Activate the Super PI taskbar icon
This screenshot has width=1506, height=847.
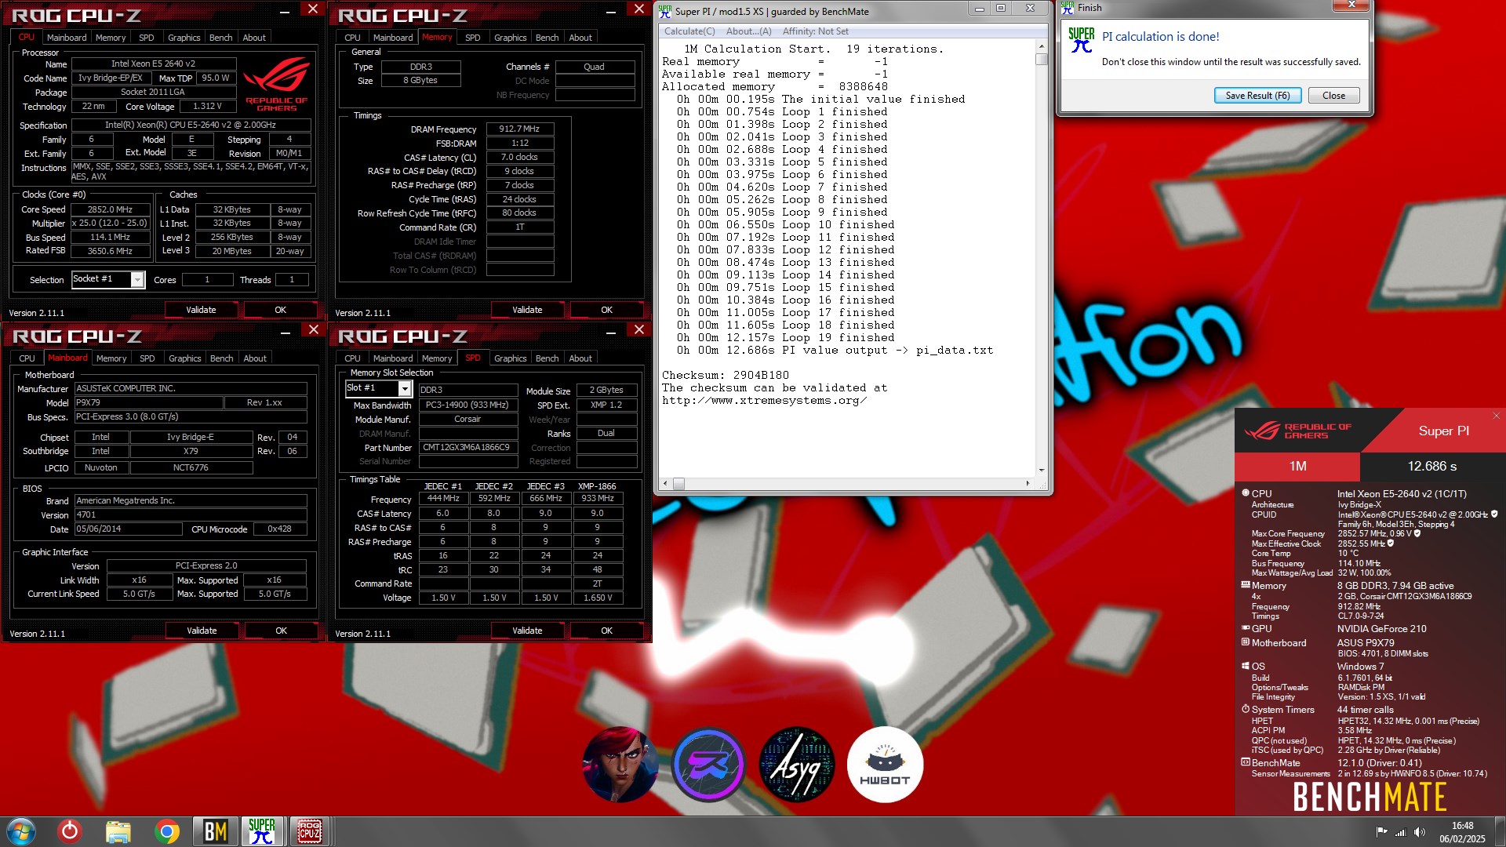point(262,831)
